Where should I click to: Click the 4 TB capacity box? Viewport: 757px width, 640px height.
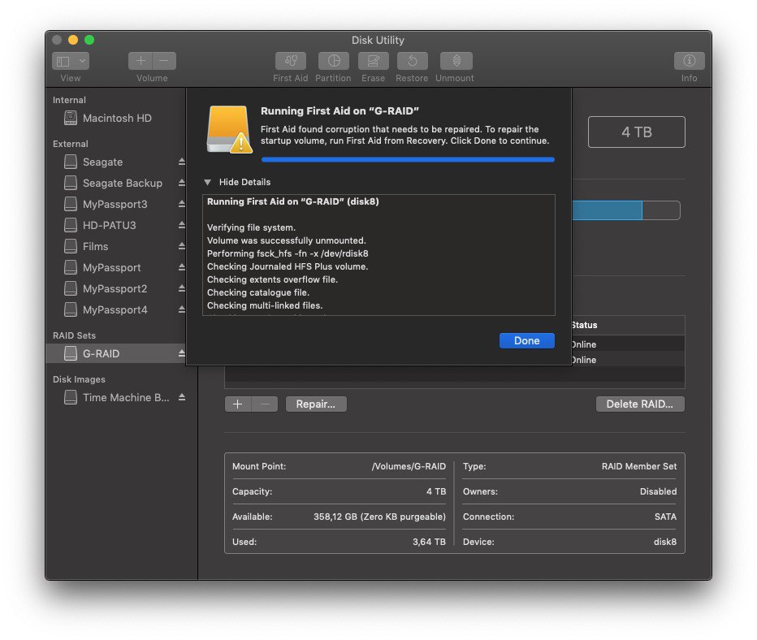tap(636, 132)
